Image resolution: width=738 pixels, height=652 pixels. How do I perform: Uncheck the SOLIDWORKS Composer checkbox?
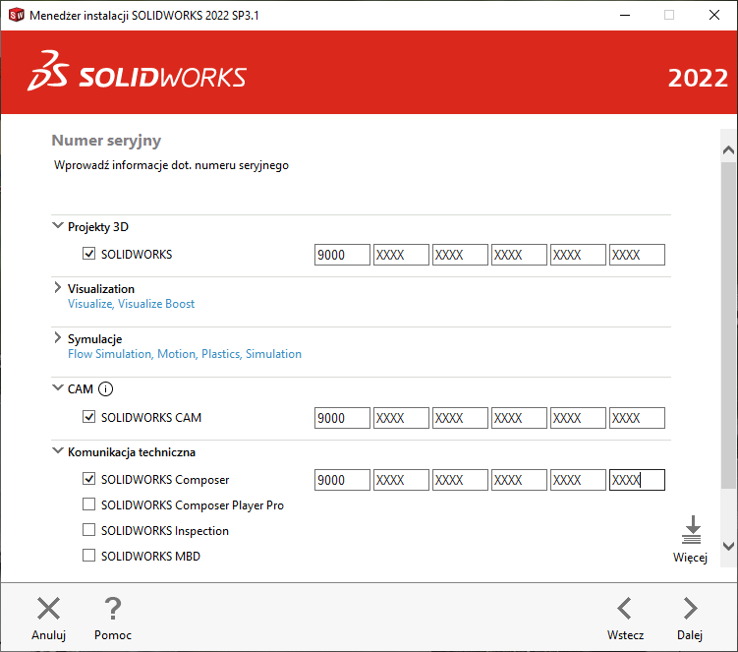[x=89, y=479]
